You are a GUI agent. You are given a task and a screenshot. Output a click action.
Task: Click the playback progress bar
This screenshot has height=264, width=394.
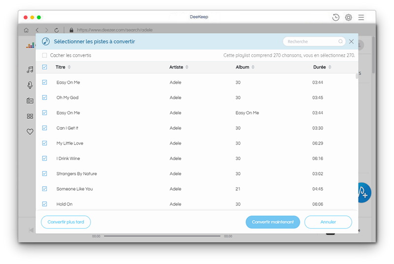coord(162,236)
